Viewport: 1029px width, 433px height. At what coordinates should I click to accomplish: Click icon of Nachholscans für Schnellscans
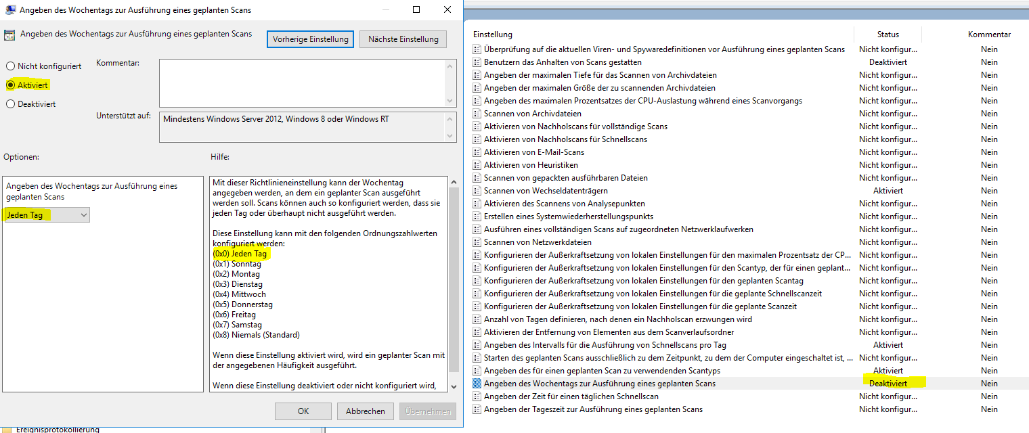(x=477, y=139)
